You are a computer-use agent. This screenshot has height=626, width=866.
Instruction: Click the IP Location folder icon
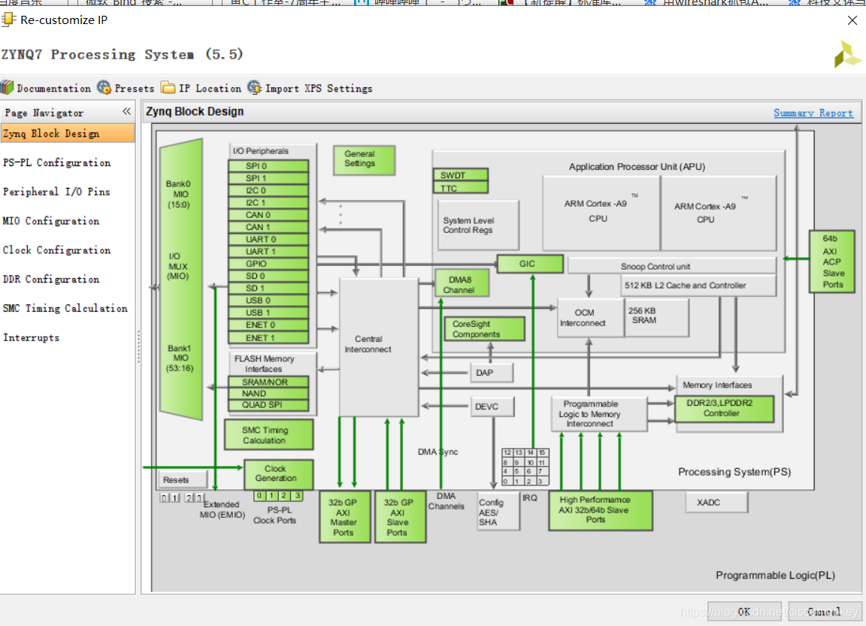[x=168, y=88]
